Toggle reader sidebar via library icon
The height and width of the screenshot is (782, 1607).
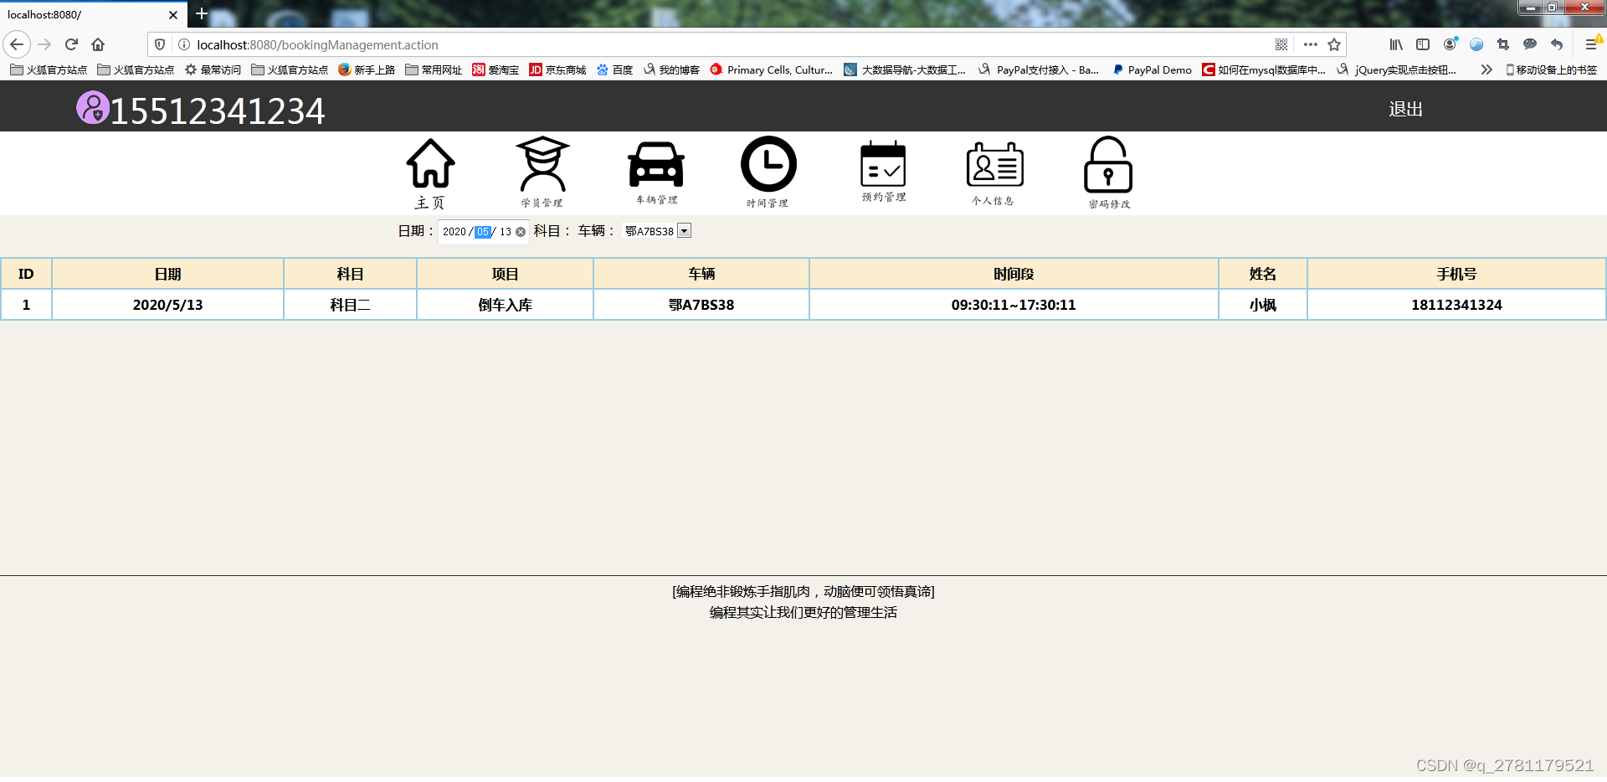(1396, 44)
